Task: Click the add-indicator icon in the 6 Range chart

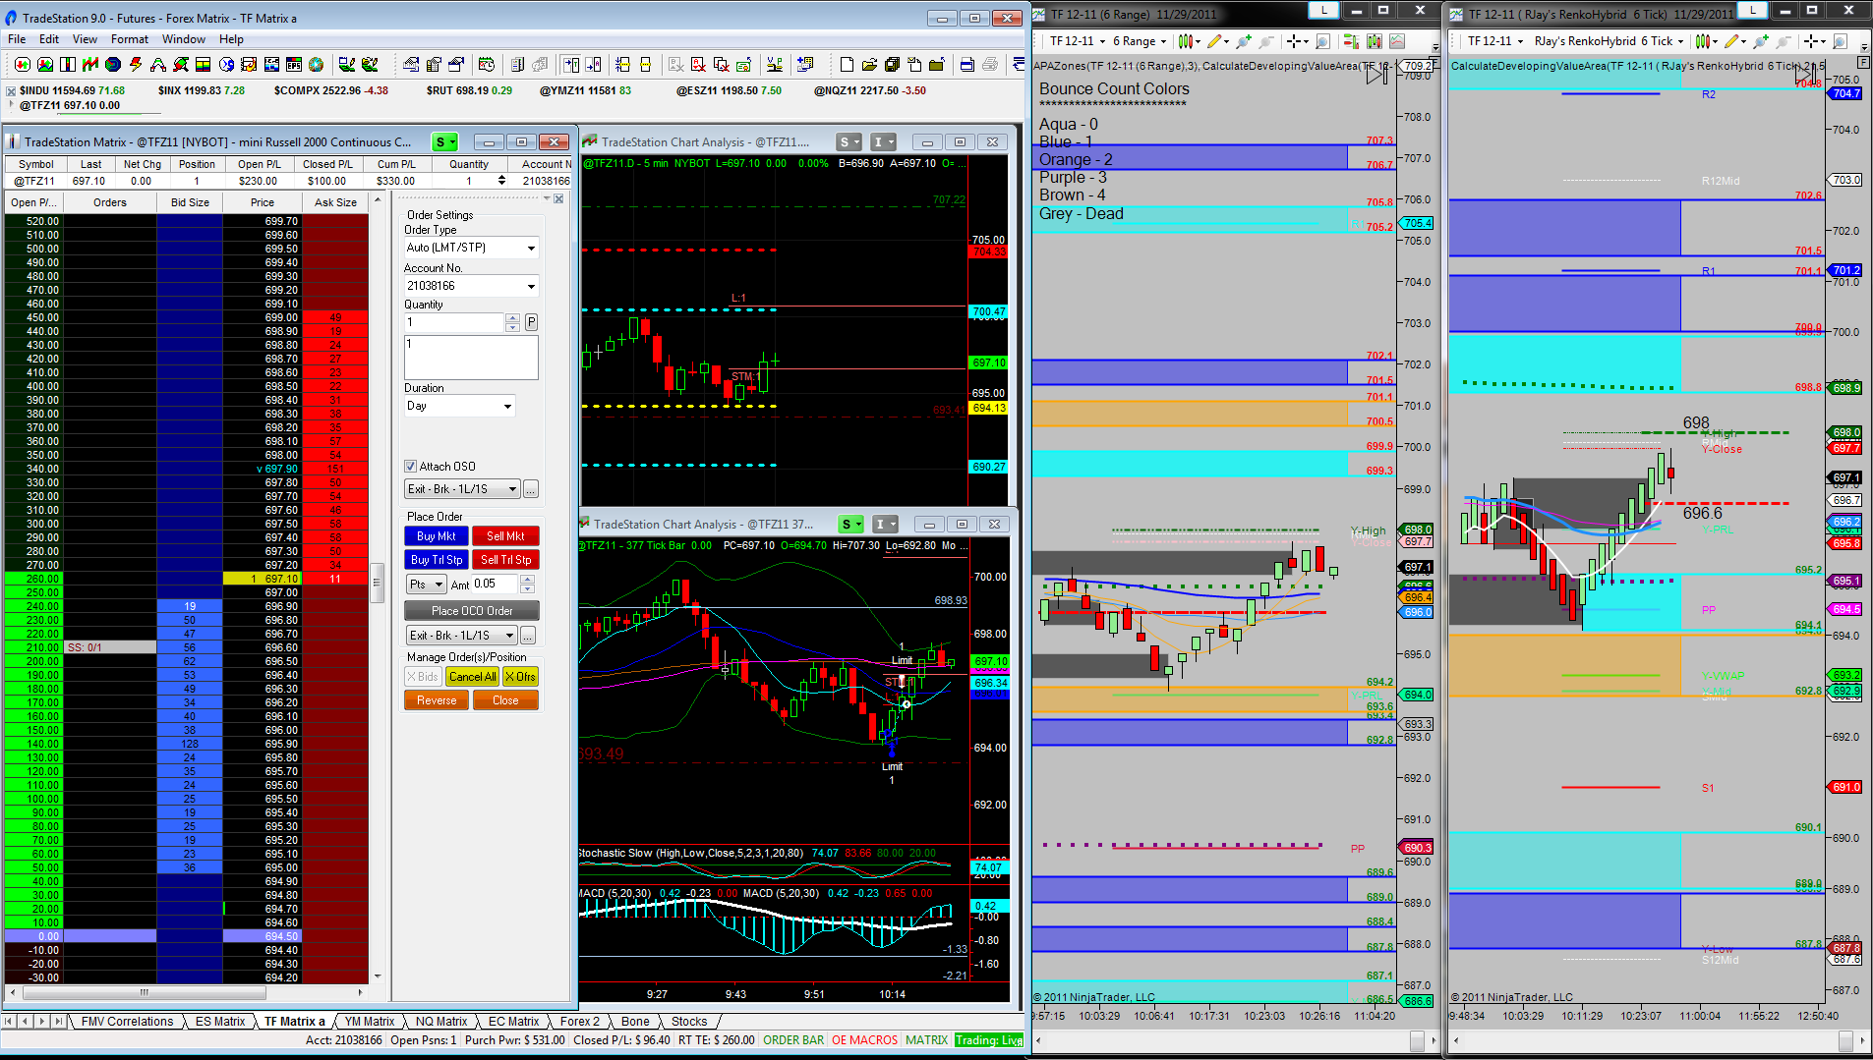Action: pos(1244,41)
